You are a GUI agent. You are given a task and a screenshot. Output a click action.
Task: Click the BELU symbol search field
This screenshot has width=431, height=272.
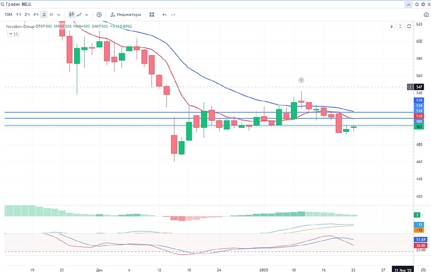pyautogui.click(x=25, y=3)
